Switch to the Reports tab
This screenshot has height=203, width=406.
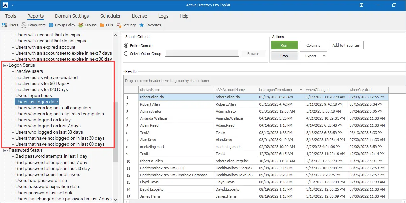pos(35,16)
